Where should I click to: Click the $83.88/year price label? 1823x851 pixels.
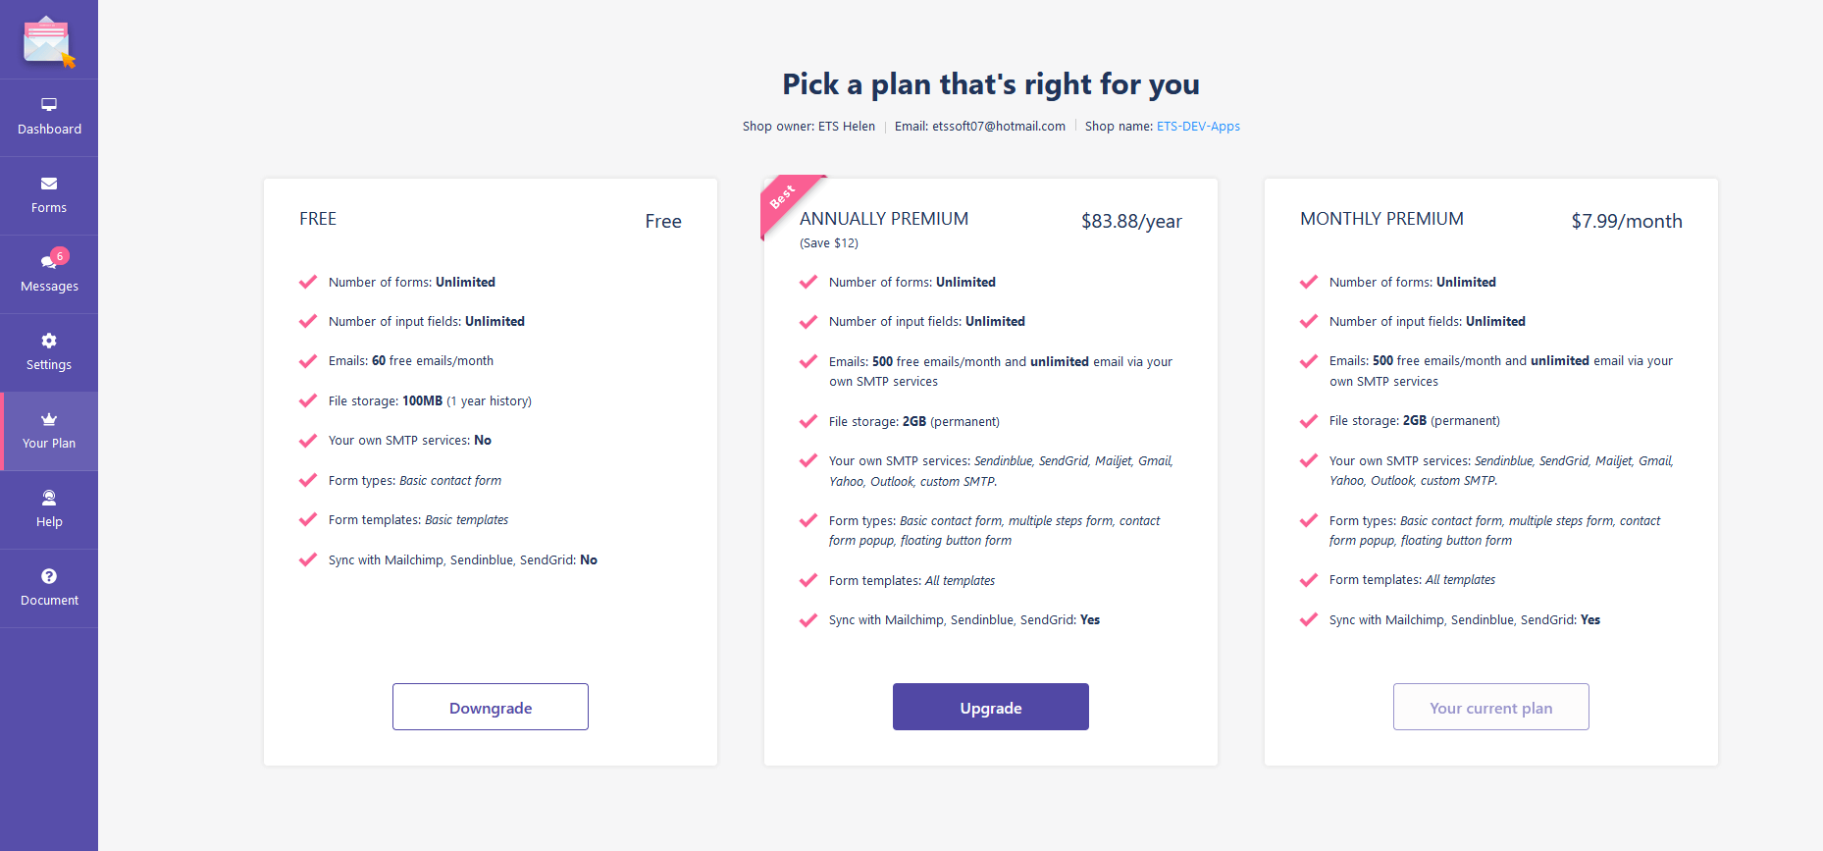[1131, 222]
